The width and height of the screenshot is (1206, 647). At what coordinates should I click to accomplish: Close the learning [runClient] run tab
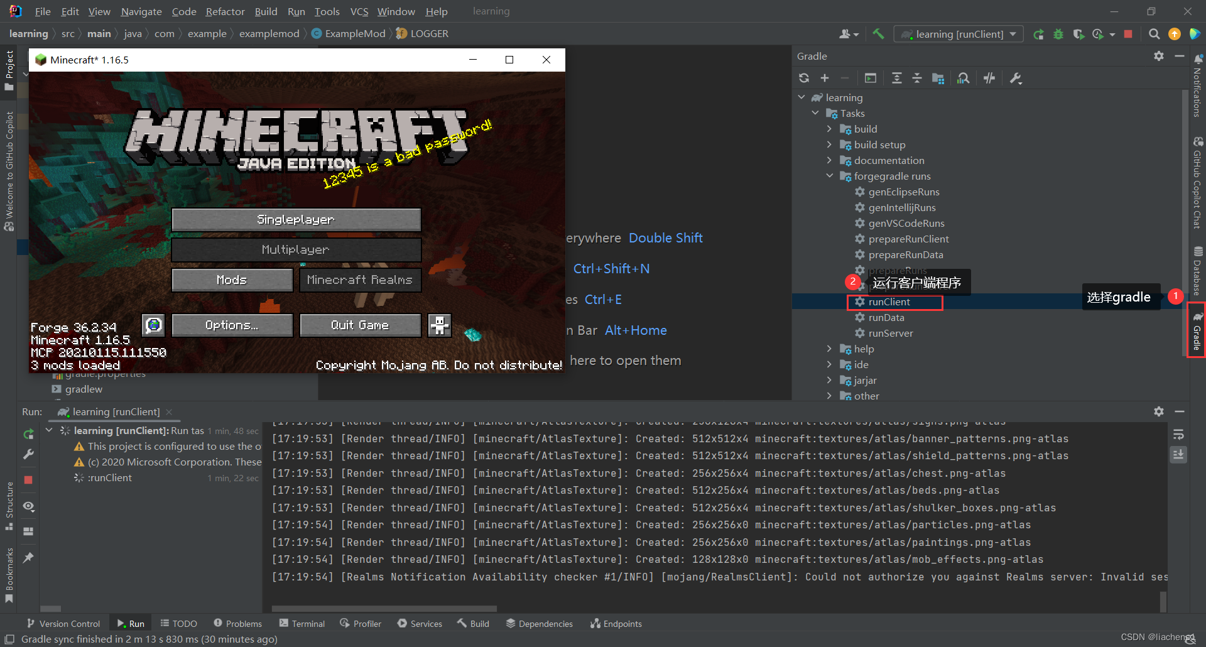pos(169,412)
